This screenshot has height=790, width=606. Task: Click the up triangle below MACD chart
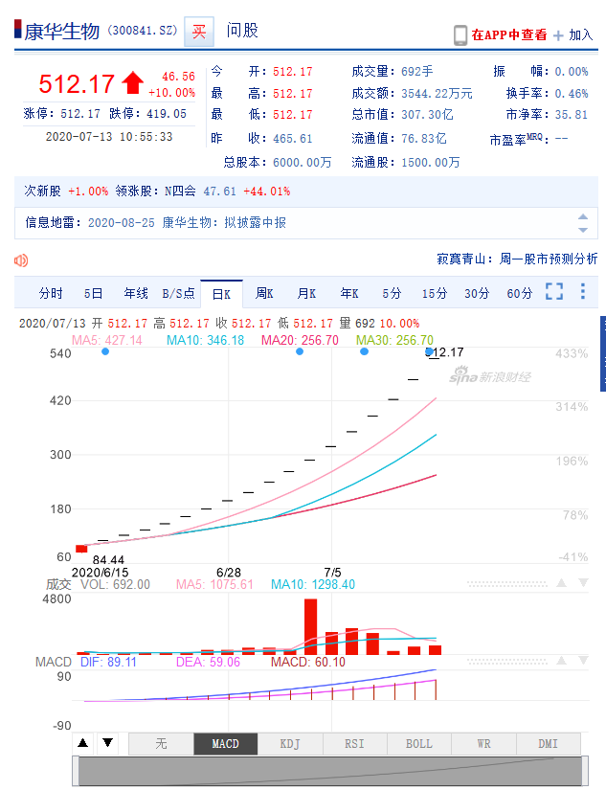(83, 743)
